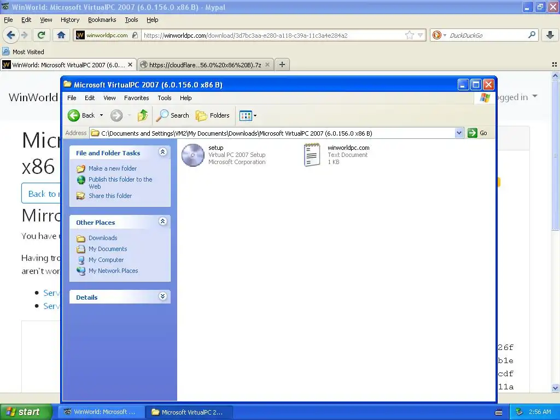Open a new browser tab with plus button
Image resolution: width=560 pixels, height=420 pixels.
click(282, 65)
